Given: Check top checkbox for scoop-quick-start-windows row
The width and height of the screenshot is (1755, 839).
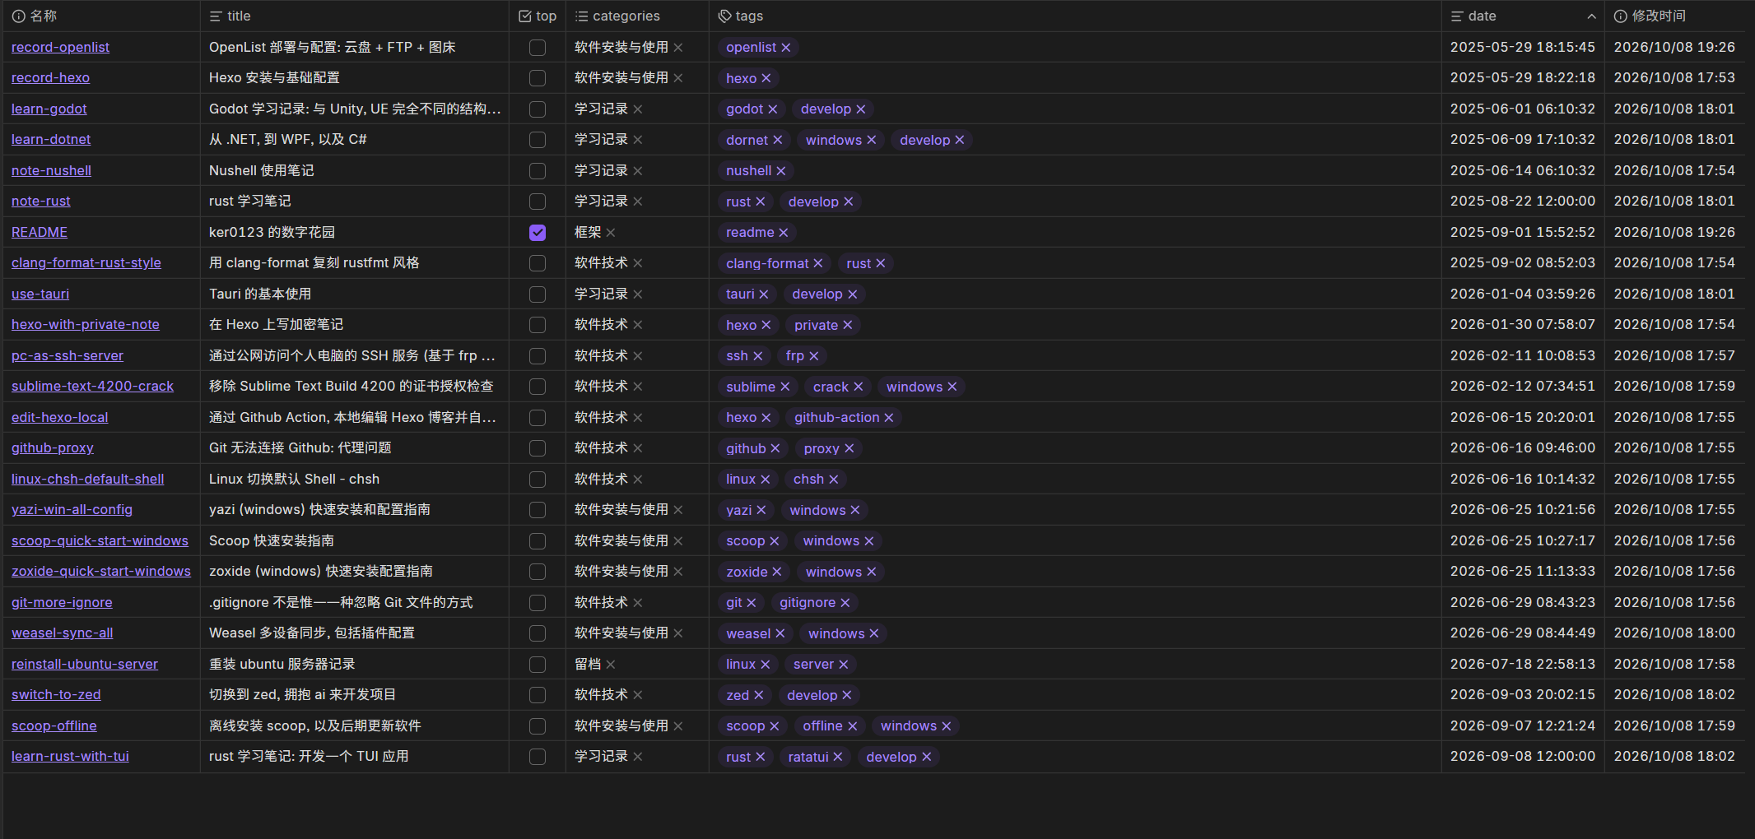Looking at the screenshot, I should pos(538,541).
